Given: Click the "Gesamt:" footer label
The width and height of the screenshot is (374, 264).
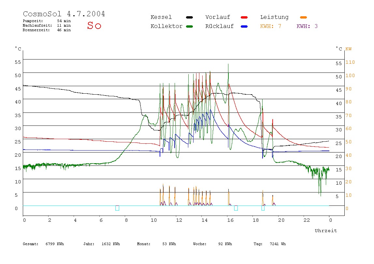Looking at the screenshot, I should tap(31, 244).
